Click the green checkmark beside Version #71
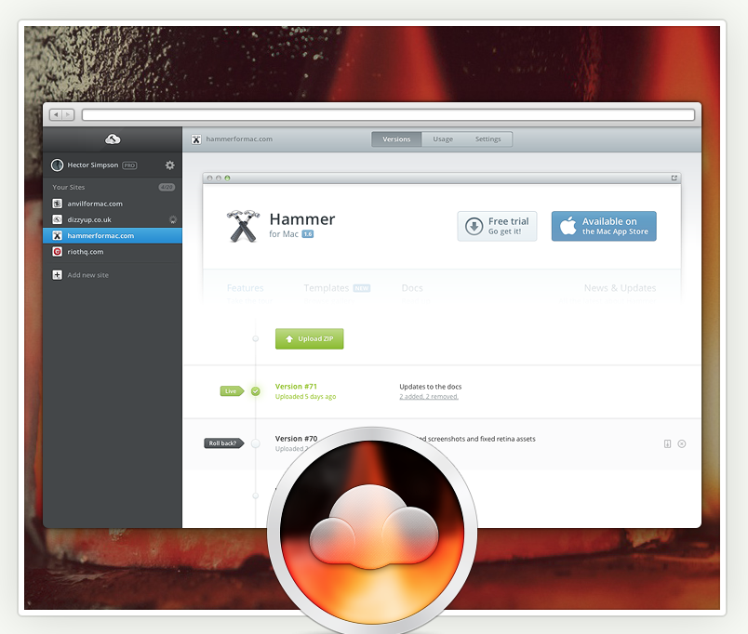Screen dimensions: 748x634 (257, 391)
